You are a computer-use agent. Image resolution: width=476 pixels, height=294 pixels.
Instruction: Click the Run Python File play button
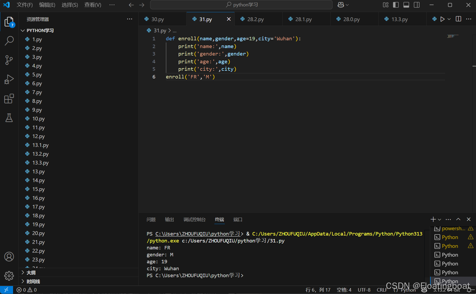(x=442, y=19)
